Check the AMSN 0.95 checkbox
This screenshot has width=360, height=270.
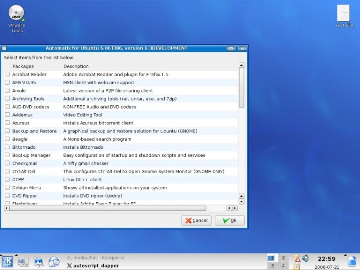point(7,82)
